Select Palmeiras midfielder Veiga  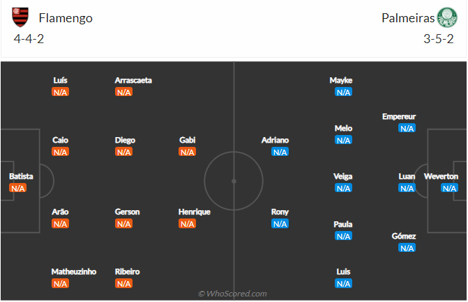[343, 176]
